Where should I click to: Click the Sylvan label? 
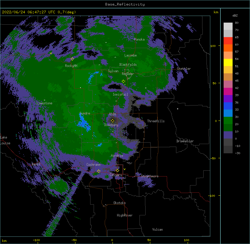[113, 71]
